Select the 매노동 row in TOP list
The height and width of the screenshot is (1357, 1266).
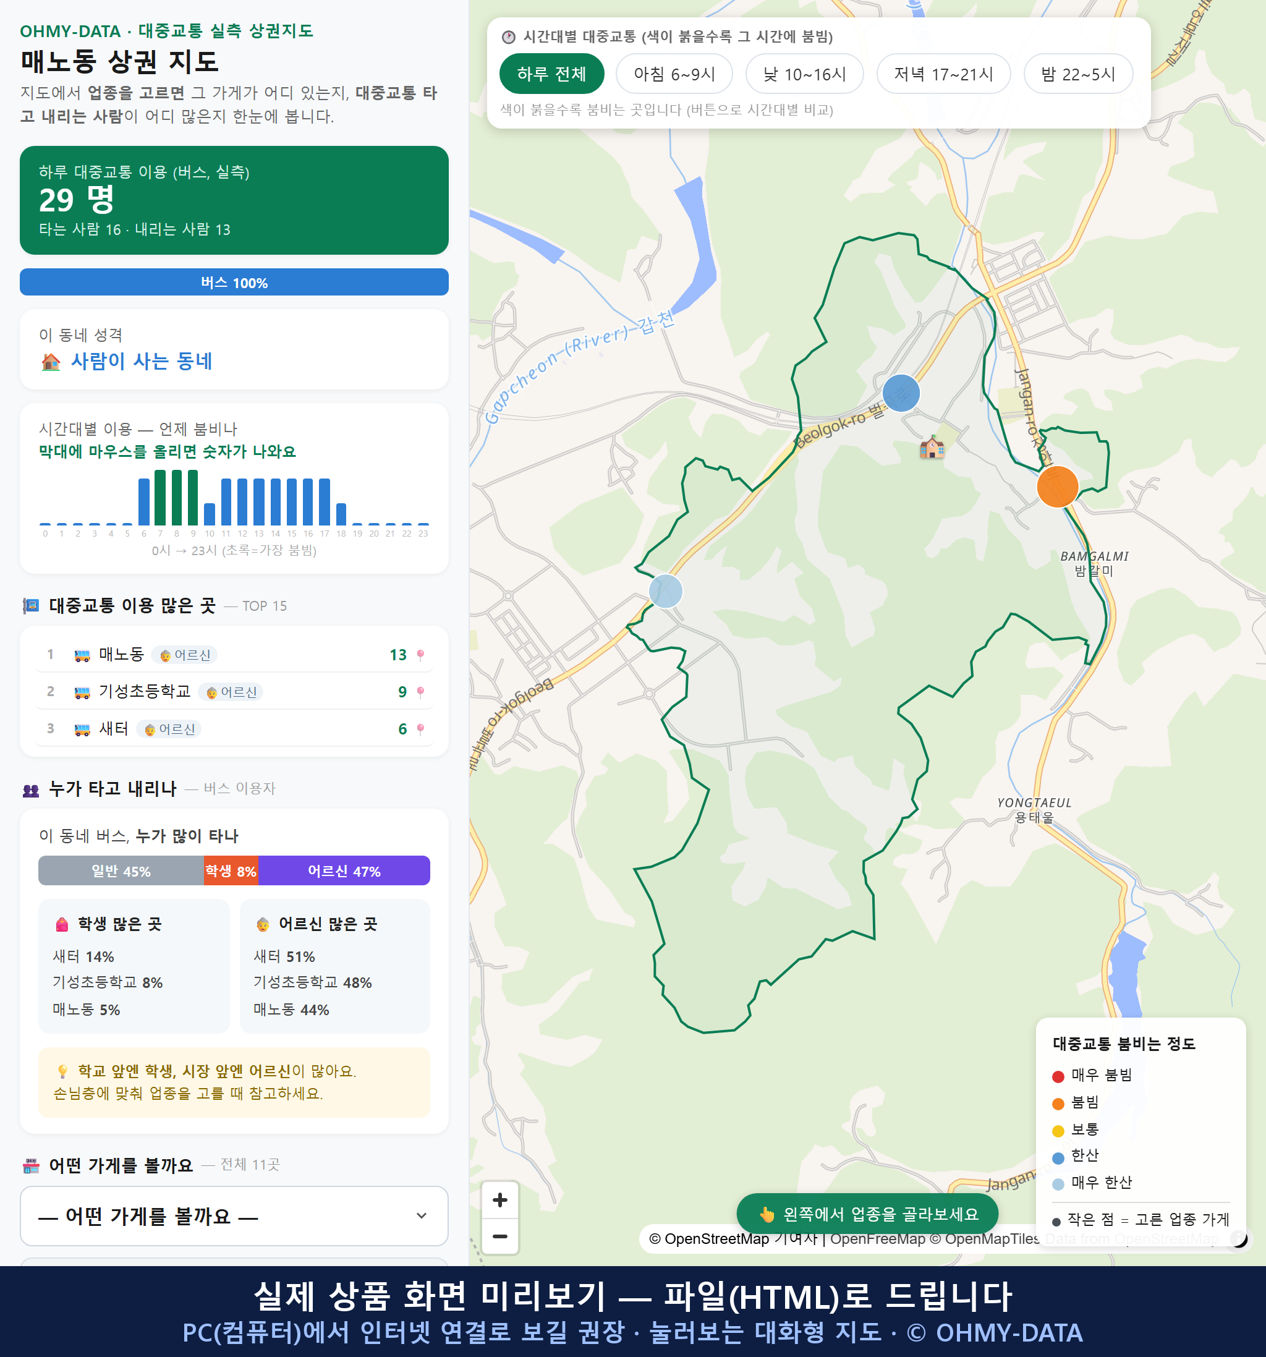click(x=234, y=655)
